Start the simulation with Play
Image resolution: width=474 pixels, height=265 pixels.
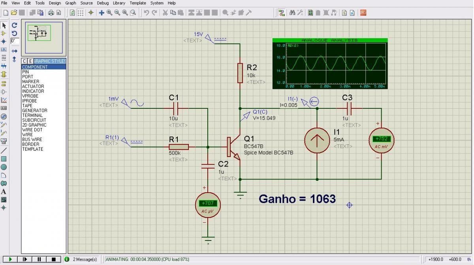pyautogui.click(x=10, y=259)
